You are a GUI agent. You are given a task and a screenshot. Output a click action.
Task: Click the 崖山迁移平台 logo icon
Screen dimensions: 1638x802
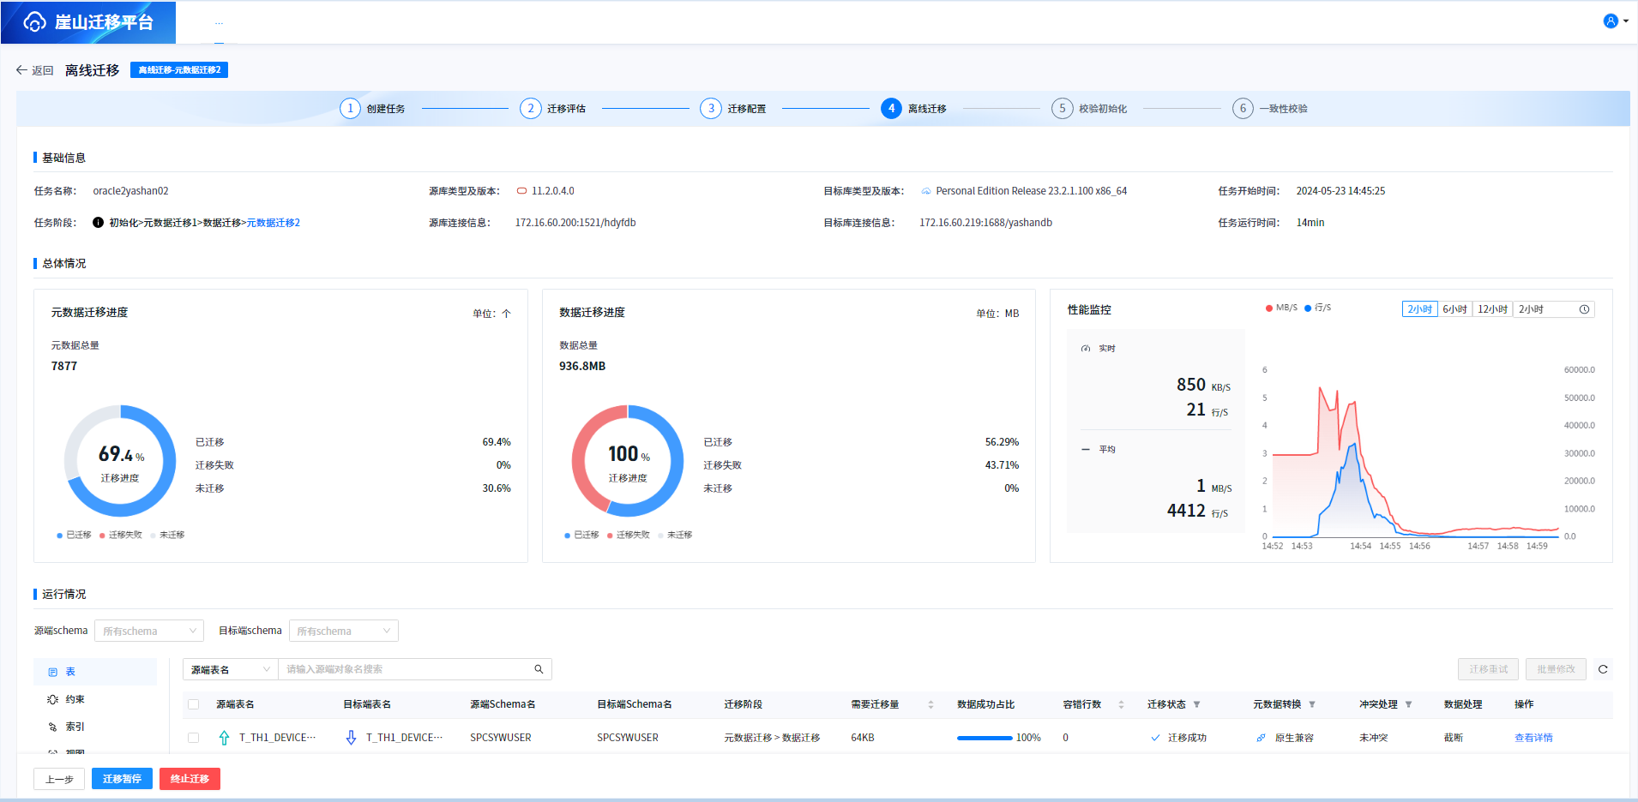pyautogui.click(x=35, y=21)
